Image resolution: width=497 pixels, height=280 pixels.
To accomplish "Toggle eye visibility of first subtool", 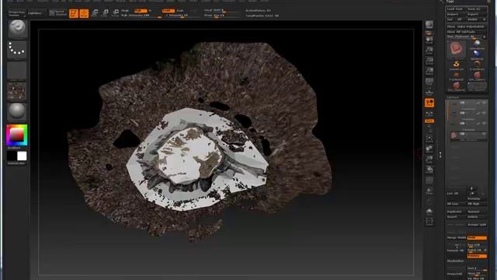I will click(x=484, y=103).
